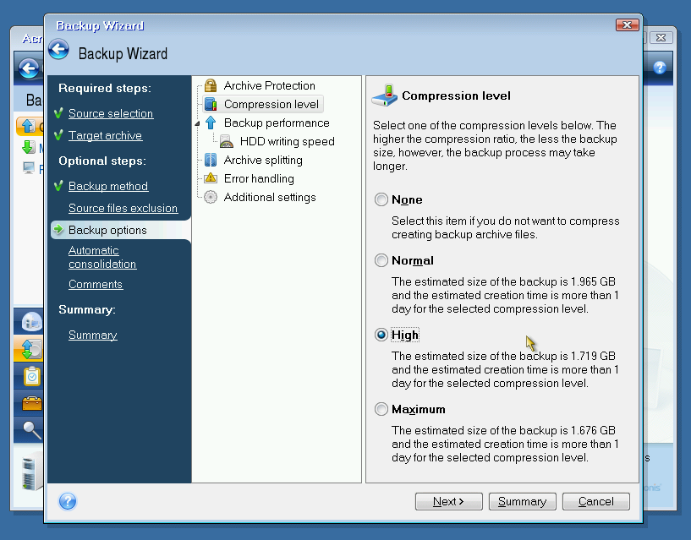
Task: Click the HDD writing speed gauge icon
Action: 227,142
